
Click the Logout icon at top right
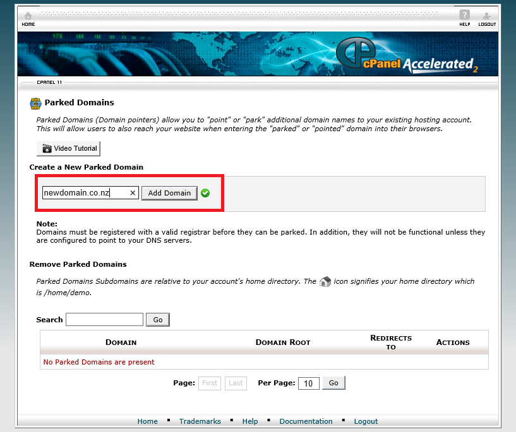[x=486, y=17]
